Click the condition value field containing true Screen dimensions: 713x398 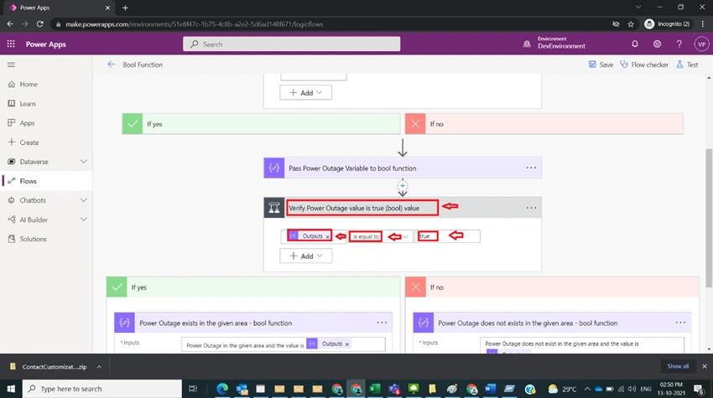point(447,236)
